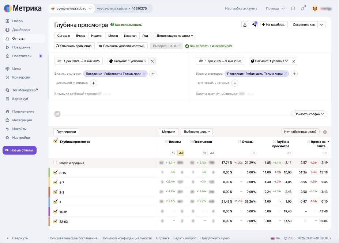
Task: Toggle the Итого и средние checkbox
Action: coord(55,163)
